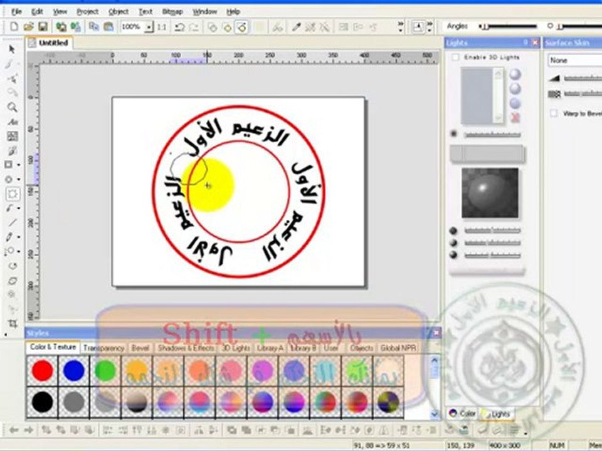This screenshot has height=451, width=602.
Task: Expand brush tool flyout arrow
Action: pyautogui.click(x=18, y=208)
